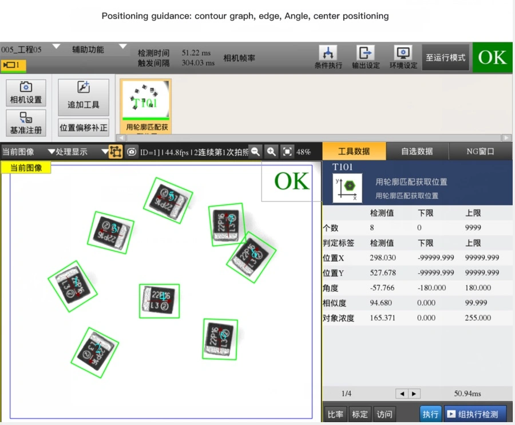515x425 pixels.
Task: Open the 处理显示 processing display dropdown
Action: click(x=105, y=152)
